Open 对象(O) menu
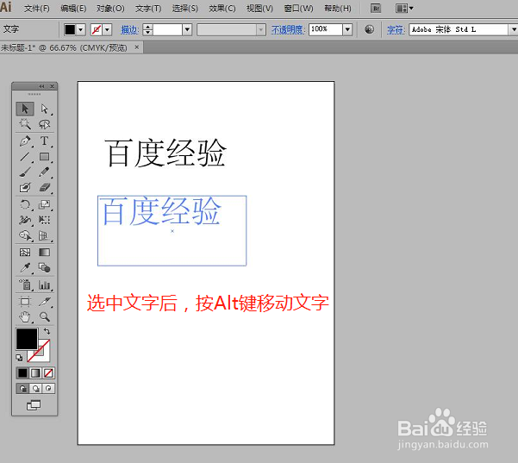The width and height of the screenshot is (518, 463). click(110, 9)
